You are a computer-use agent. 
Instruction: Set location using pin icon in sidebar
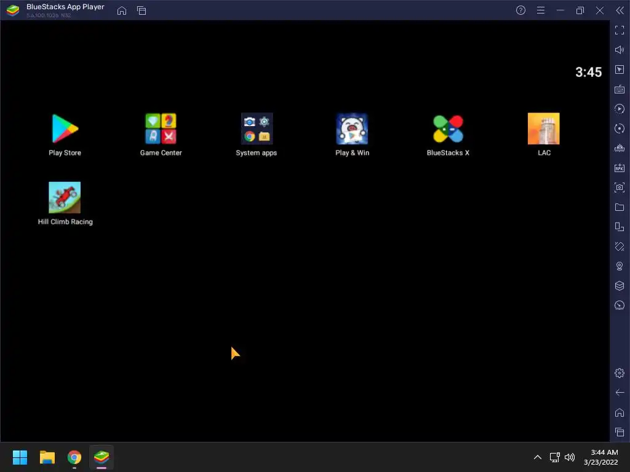[620, 266]
